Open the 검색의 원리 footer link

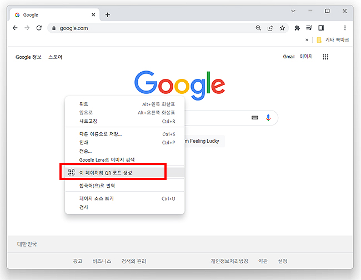(x=134, y=261)
